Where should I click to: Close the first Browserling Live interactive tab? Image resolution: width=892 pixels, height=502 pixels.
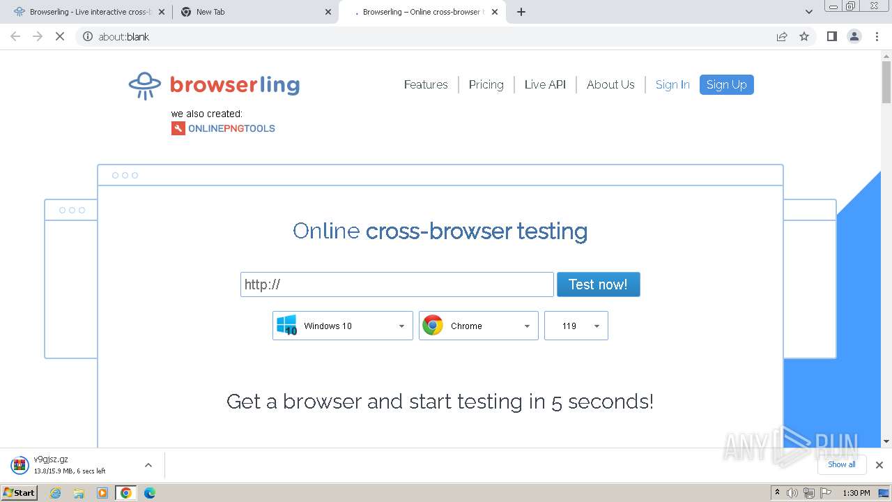(x=161, y=12)
